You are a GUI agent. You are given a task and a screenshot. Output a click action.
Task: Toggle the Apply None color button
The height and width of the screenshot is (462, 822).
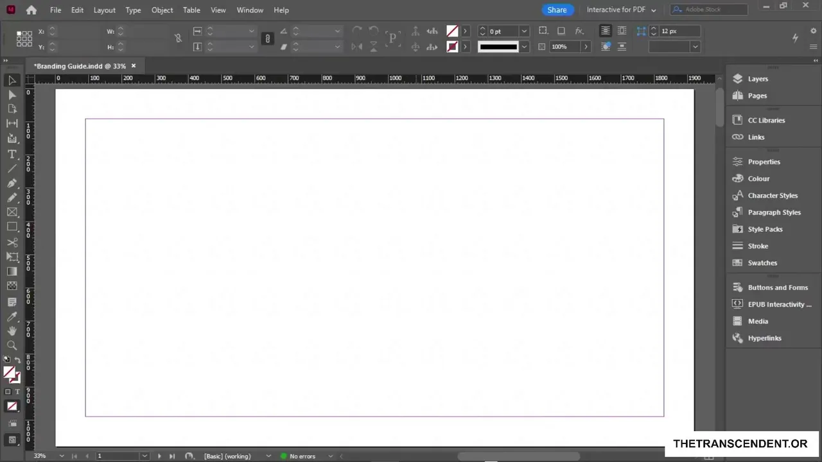[x=12, y=406]
